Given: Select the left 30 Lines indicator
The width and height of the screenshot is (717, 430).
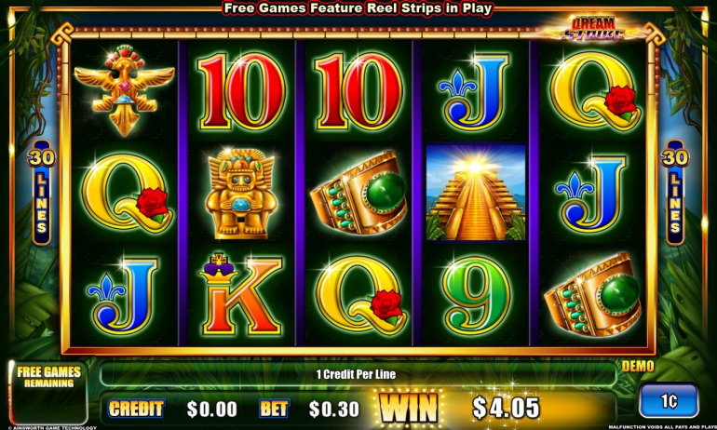Looking at the screenshot, I should click(x=41, y=193).
